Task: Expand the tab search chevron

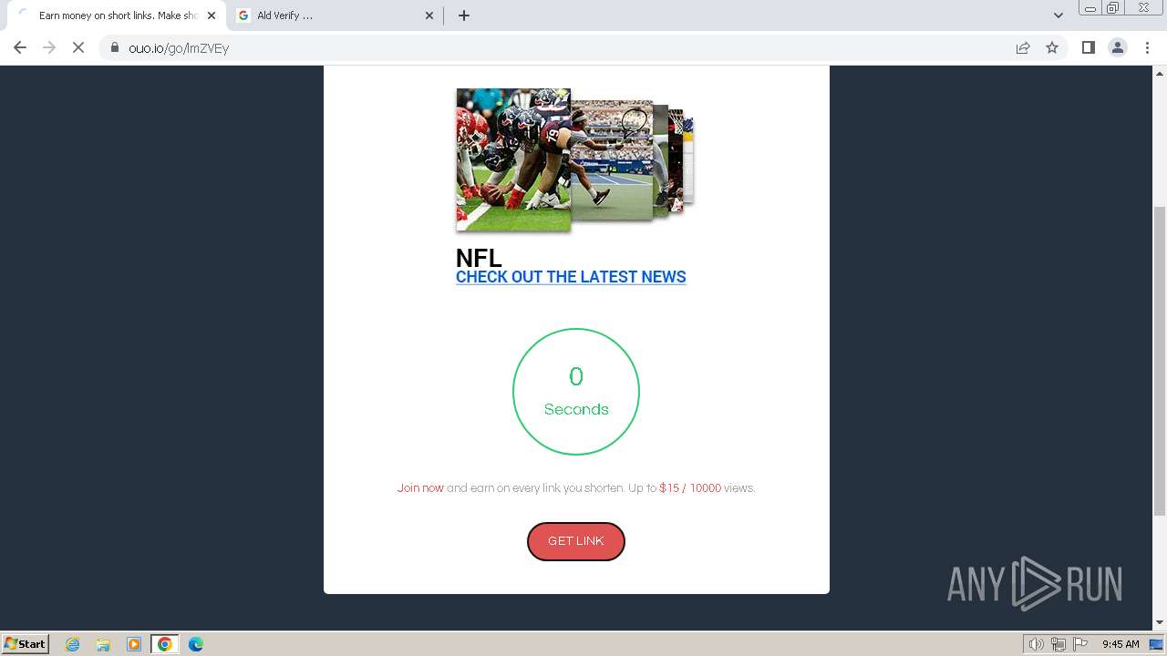Action: click(x=1059, y=15)
